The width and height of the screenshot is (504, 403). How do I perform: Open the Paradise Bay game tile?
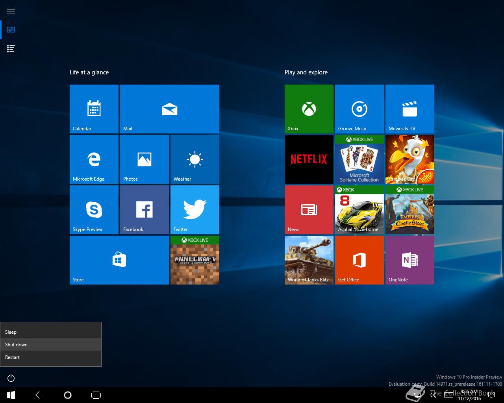pos(410,159)
